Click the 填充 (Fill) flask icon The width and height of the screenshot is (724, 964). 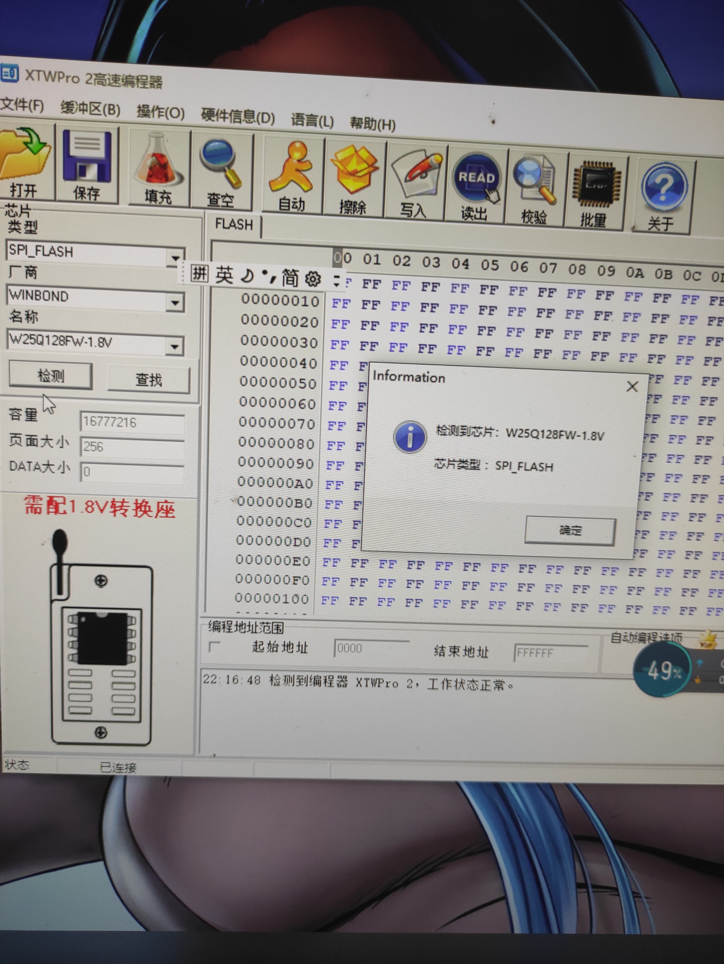click(x=158, y=169)
